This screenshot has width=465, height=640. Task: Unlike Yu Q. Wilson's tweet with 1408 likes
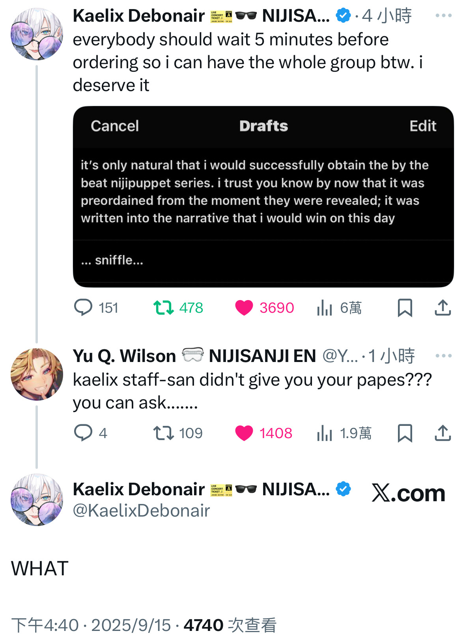click(x=244, y=433)
